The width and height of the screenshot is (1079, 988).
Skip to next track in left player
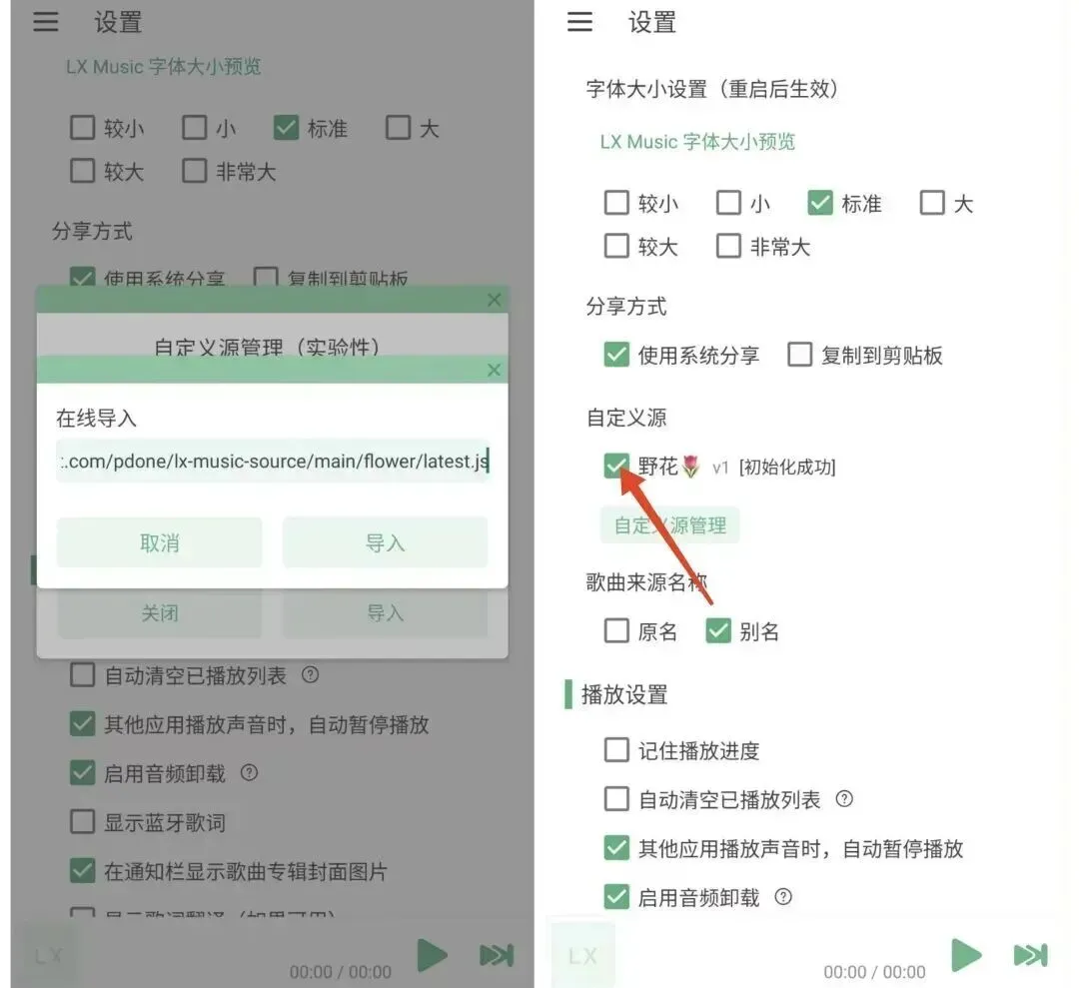coord(497,955)
